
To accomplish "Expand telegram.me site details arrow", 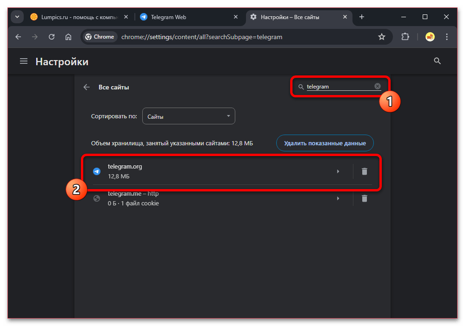I will (x=338, y=198).
